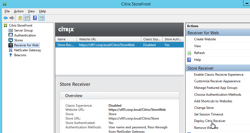Click Help in the Actions pane
Viewport: 250px width, 133px height.
(x=197, y=60)
